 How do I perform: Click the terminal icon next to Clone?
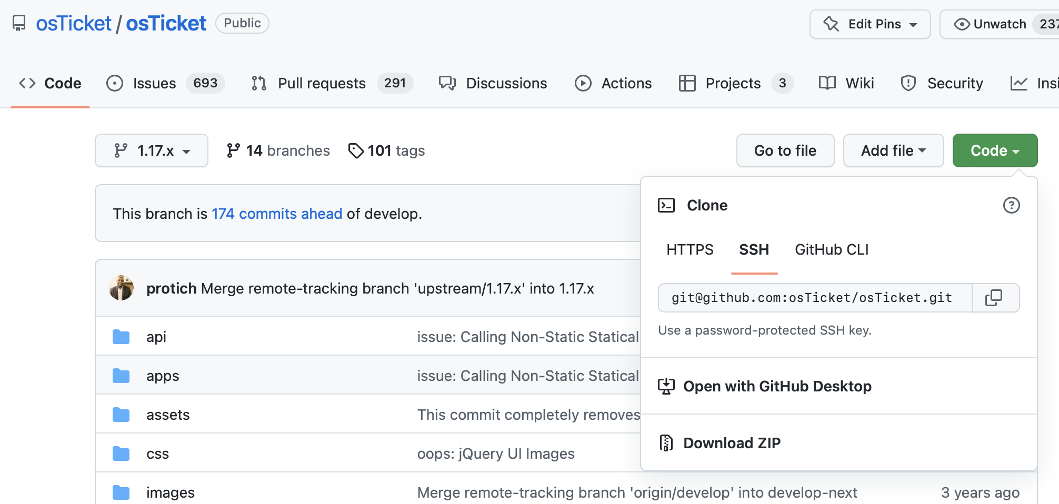pyautogui.click(x=667, y=205)
